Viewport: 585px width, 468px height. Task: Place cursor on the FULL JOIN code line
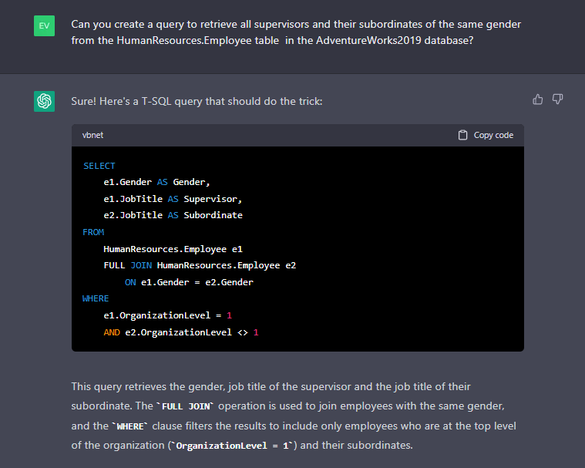coord(200,265)
